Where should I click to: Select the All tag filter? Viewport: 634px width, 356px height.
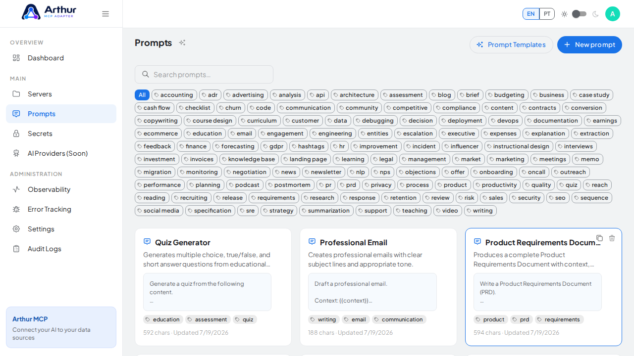click(x=142, y=95)
